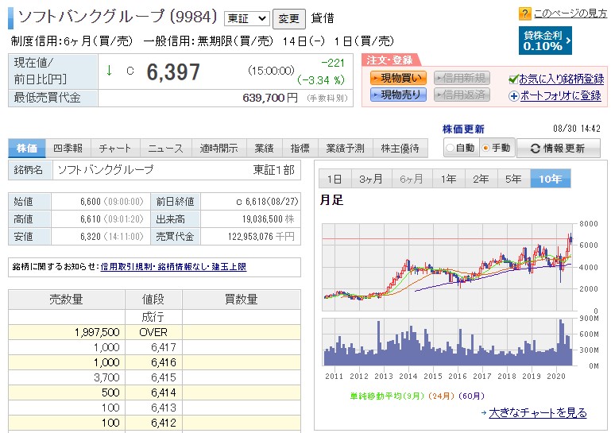Select 自動 price update radio
611x433 pixels.
tap(450, 148)
